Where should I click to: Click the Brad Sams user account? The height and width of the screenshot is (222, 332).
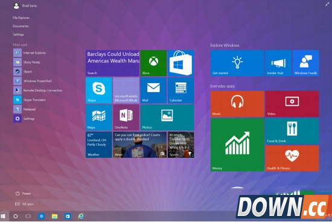tap(25, 5)
